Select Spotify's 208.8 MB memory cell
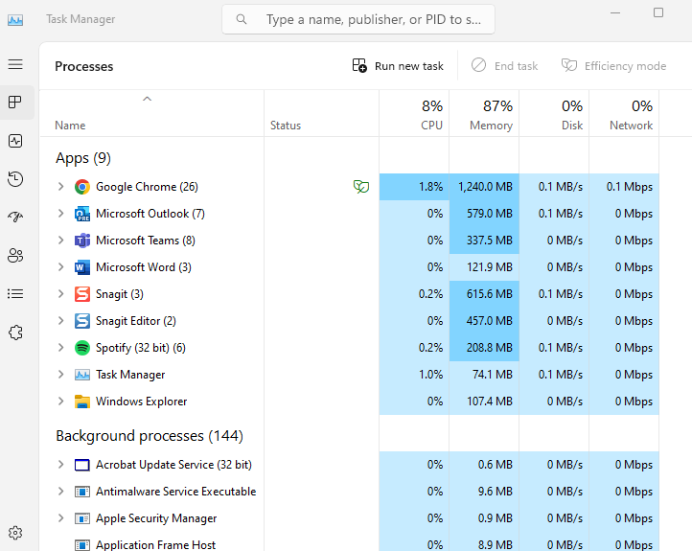The width and height of the screenshot is (692, 551). tap(484, 348)
